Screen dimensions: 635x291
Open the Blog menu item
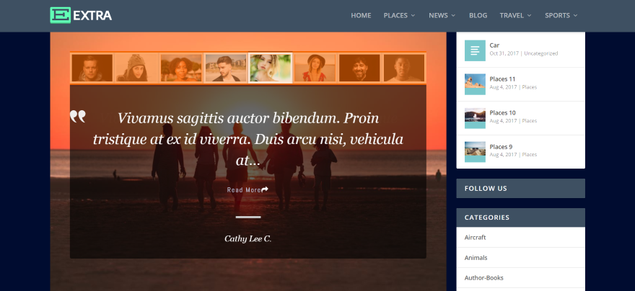478,15
